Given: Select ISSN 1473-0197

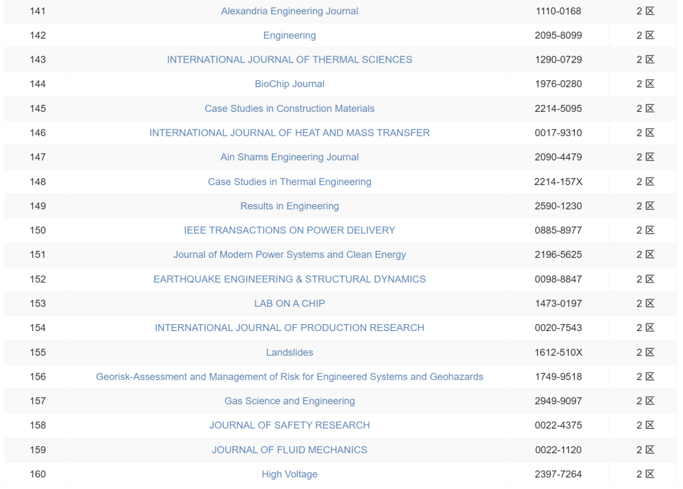Looking at the screenshot, I should pyautogui.click(x=558, y=304).
